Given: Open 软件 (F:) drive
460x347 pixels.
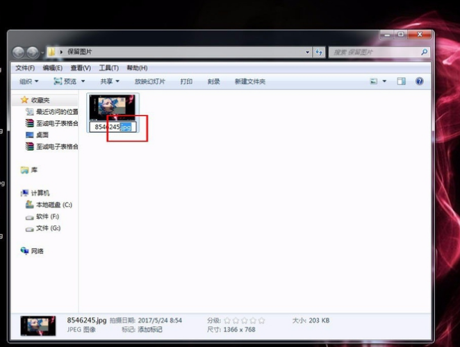Looking at the screenshot, I should click(x=47, y=217).
